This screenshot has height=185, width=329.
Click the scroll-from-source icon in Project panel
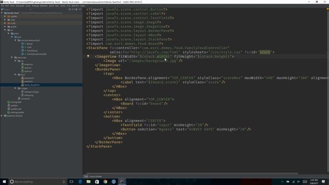[x=70, y=9]
